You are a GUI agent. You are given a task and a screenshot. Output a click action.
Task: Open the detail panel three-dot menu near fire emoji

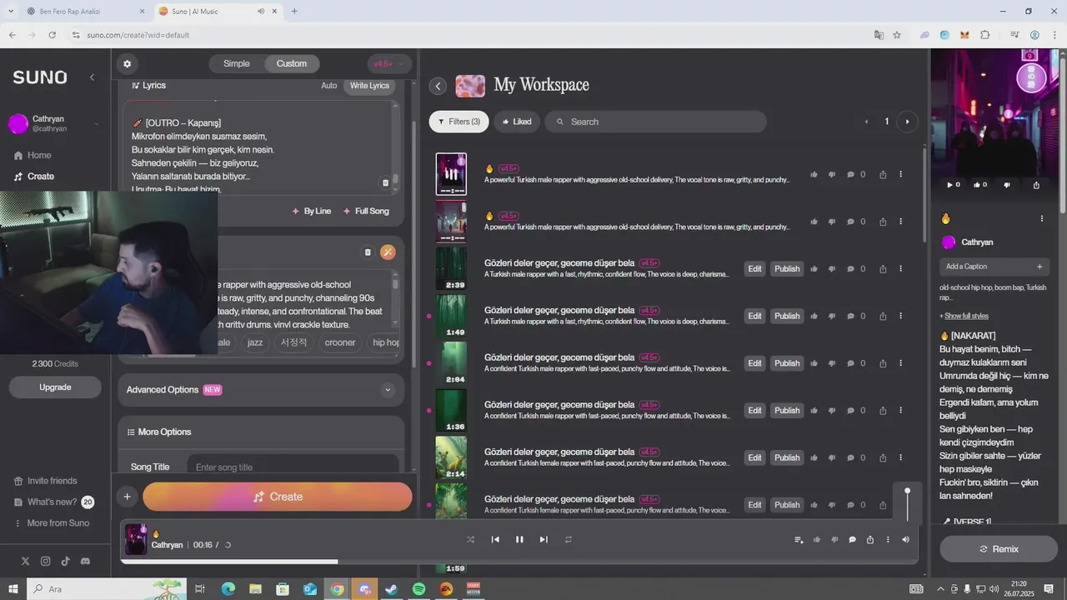[1041, 218]
